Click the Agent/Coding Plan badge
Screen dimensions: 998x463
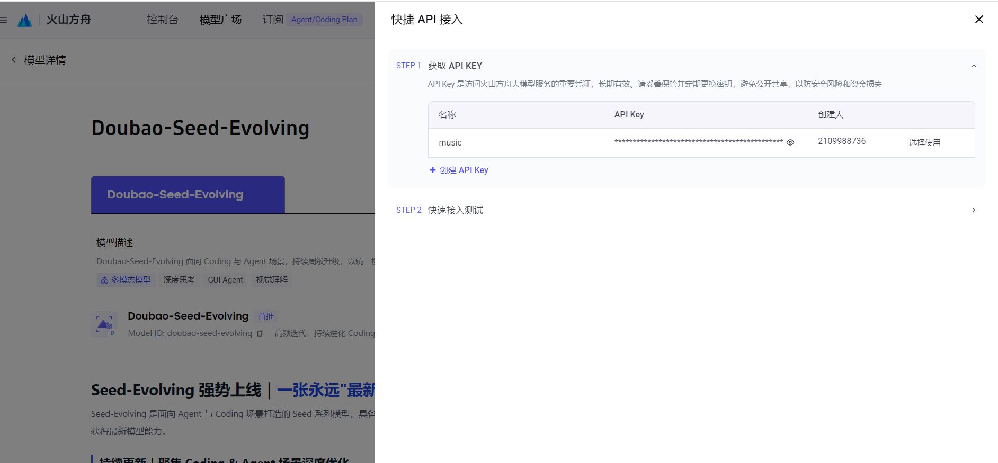(324, 20)
